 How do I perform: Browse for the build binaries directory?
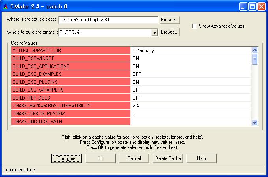(170, 32)
